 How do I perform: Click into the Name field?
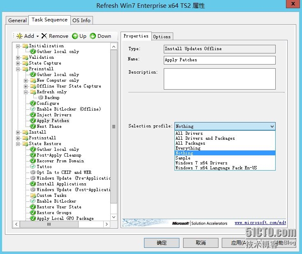tap(220, 60)
